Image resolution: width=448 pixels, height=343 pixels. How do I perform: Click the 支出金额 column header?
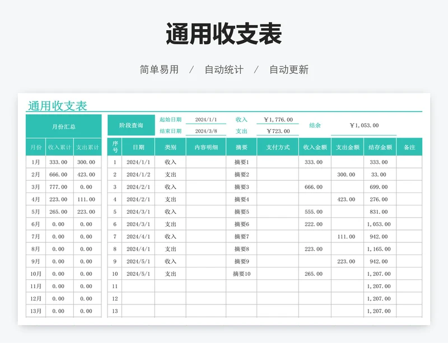coord(347,147)
